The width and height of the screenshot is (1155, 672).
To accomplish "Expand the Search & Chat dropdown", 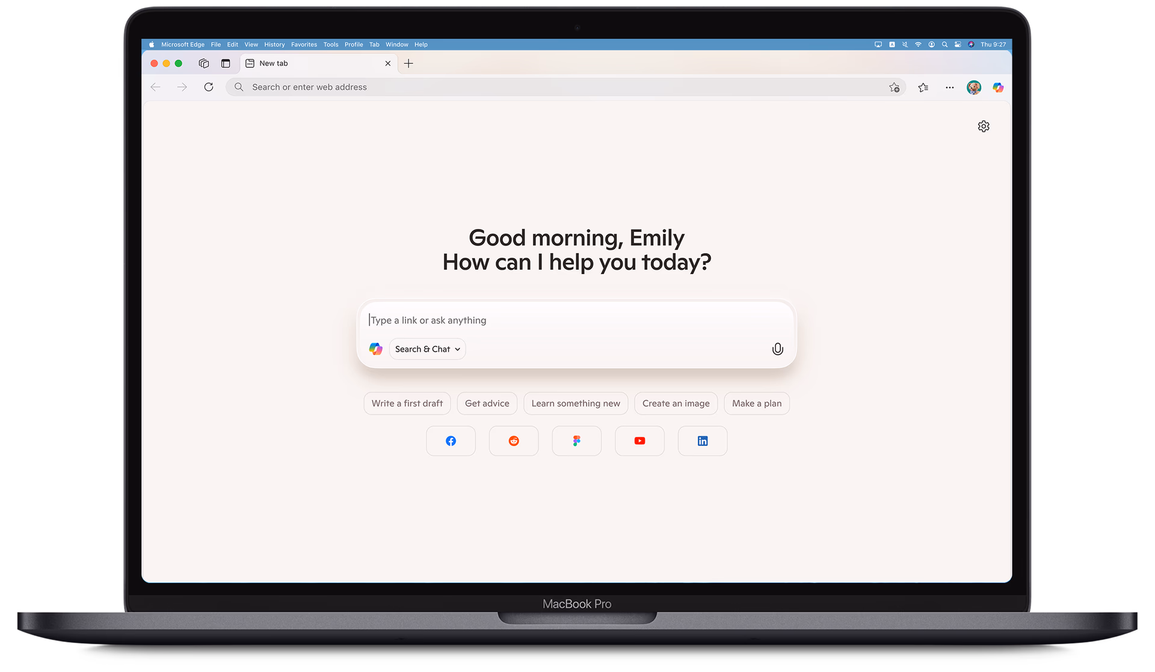I will pyautogui.click(x=427, y=349).
